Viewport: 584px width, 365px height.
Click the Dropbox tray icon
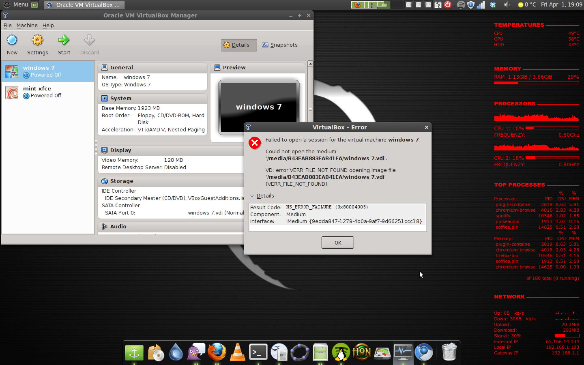pyautogui.click(x=493, y=5)
